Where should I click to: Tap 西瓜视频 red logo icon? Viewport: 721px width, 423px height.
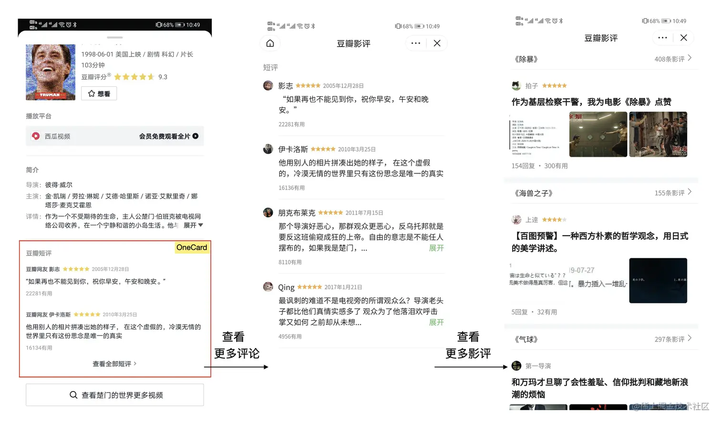pos(36,136)
